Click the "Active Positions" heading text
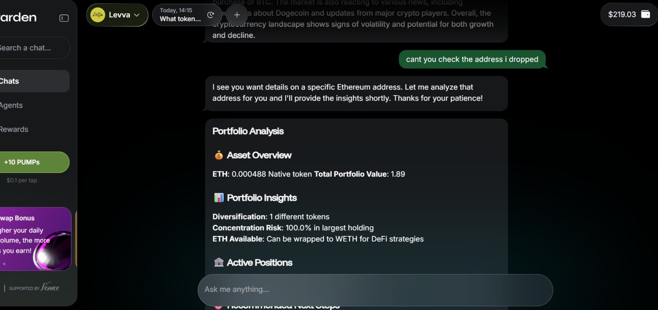 coord(260,263)
